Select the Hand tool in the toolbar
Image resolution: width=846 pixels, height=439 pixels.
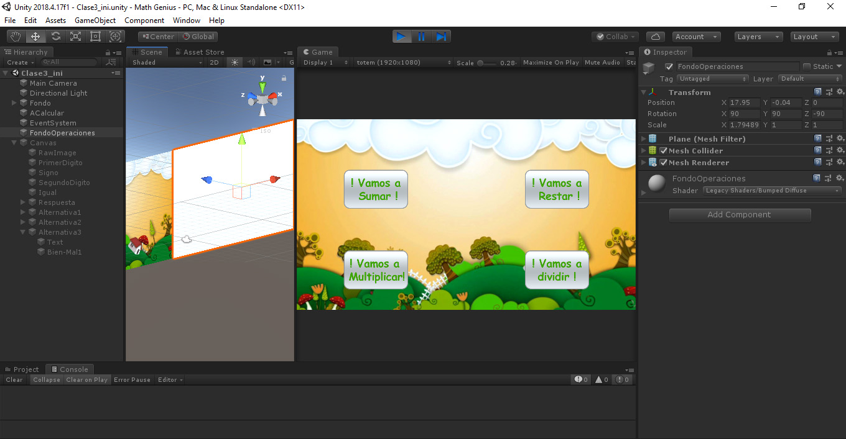tap(16, 37)
